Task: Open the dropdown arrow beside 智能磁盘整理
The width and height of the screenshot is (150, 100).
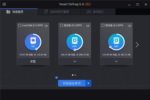Action: [x=88, y=83]
